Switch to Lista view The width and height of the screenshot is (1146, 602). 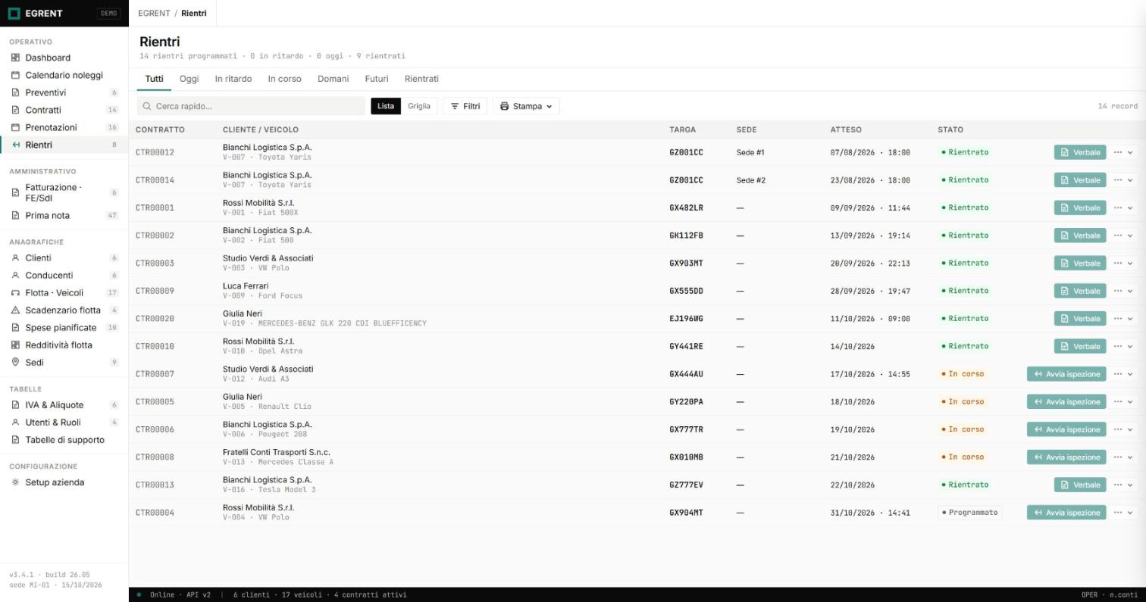tap(386, 106)
